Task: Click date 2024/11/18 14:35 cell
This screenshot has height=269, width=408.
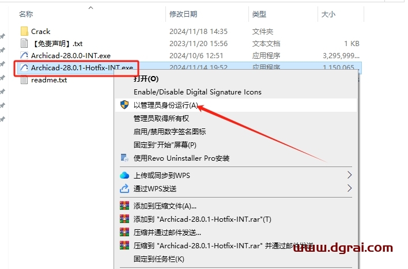Action: pos(198,31)
